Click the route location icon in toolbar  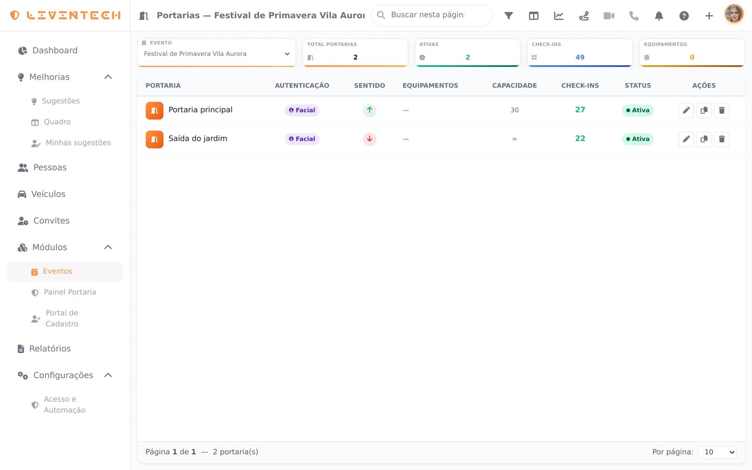click(x=584, y=16)
